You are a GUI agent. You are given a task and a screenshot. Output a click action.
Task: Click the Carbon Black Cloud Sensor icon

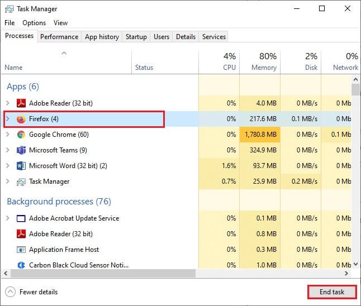[21, 265]
